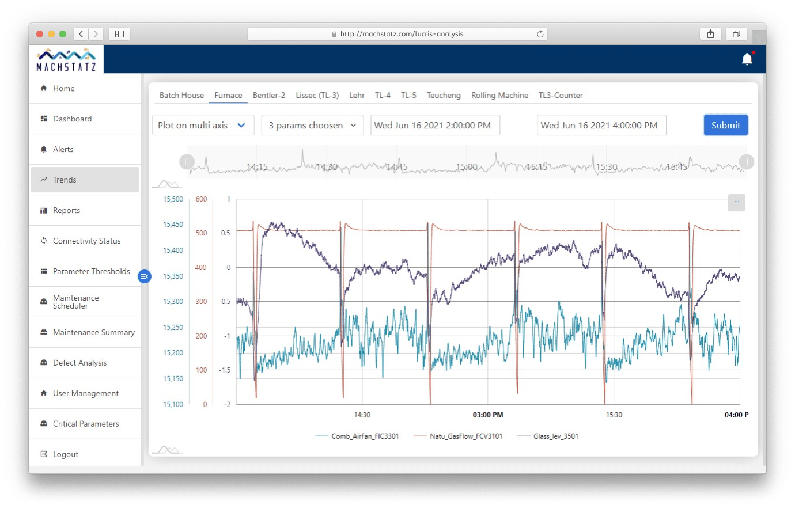Toggle Glass_lev_3501 series in legend

click(548, 436)
